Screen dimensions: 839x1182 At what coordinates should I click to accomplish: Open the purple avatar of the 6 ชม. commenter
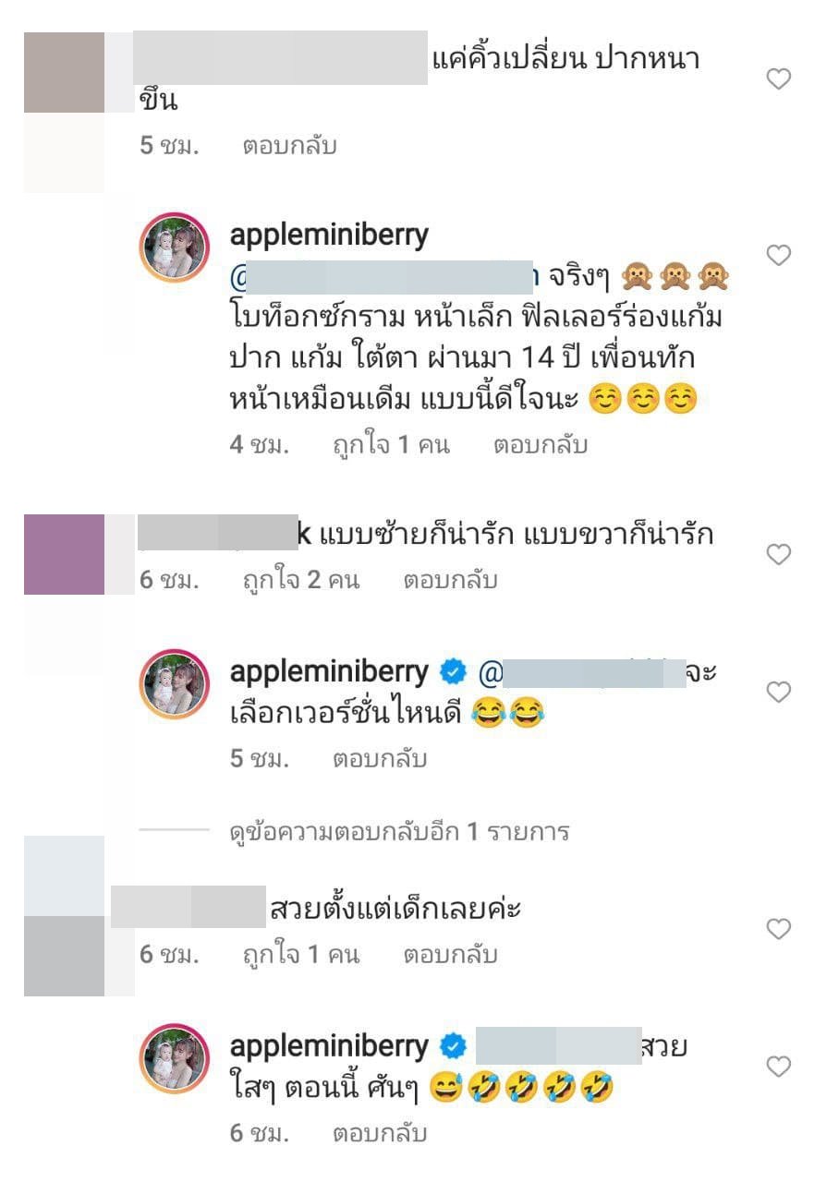coord(64,554)
